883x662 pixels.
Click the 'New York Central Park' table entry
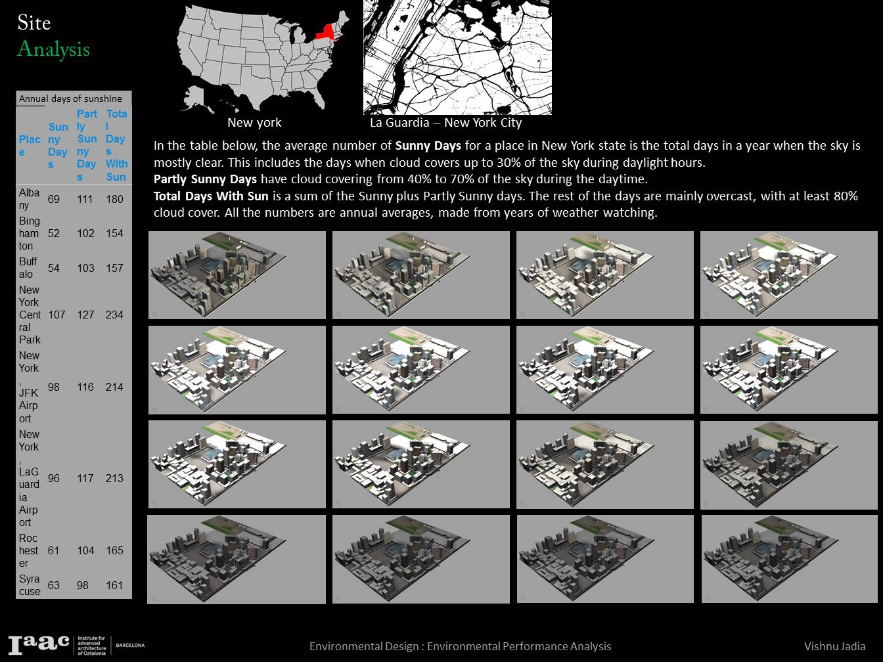click(30, 315)
